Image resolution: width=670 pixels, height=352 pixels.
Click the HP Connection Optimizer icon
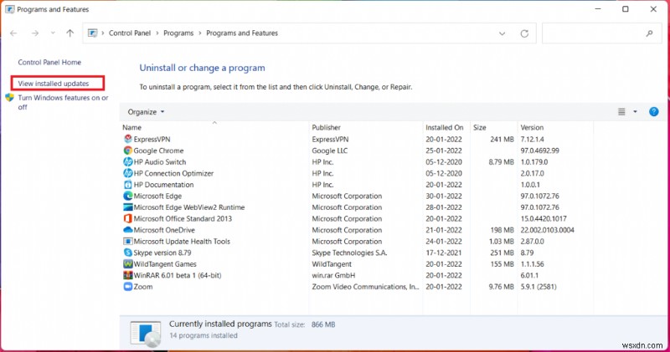pos(128,173)
